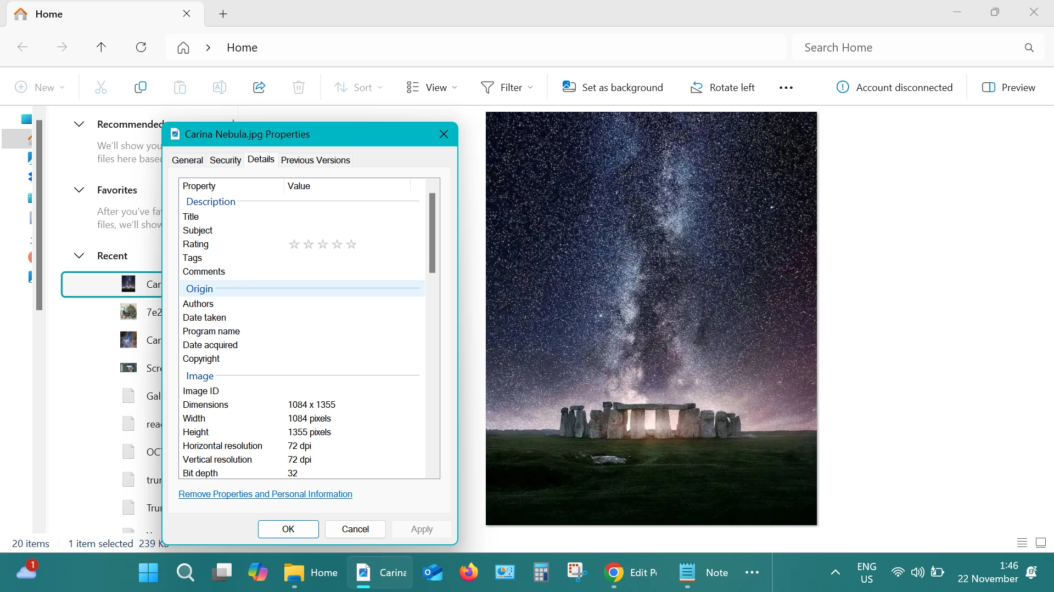Collapse the Favorites section
1054x592 pixels.
79,190
